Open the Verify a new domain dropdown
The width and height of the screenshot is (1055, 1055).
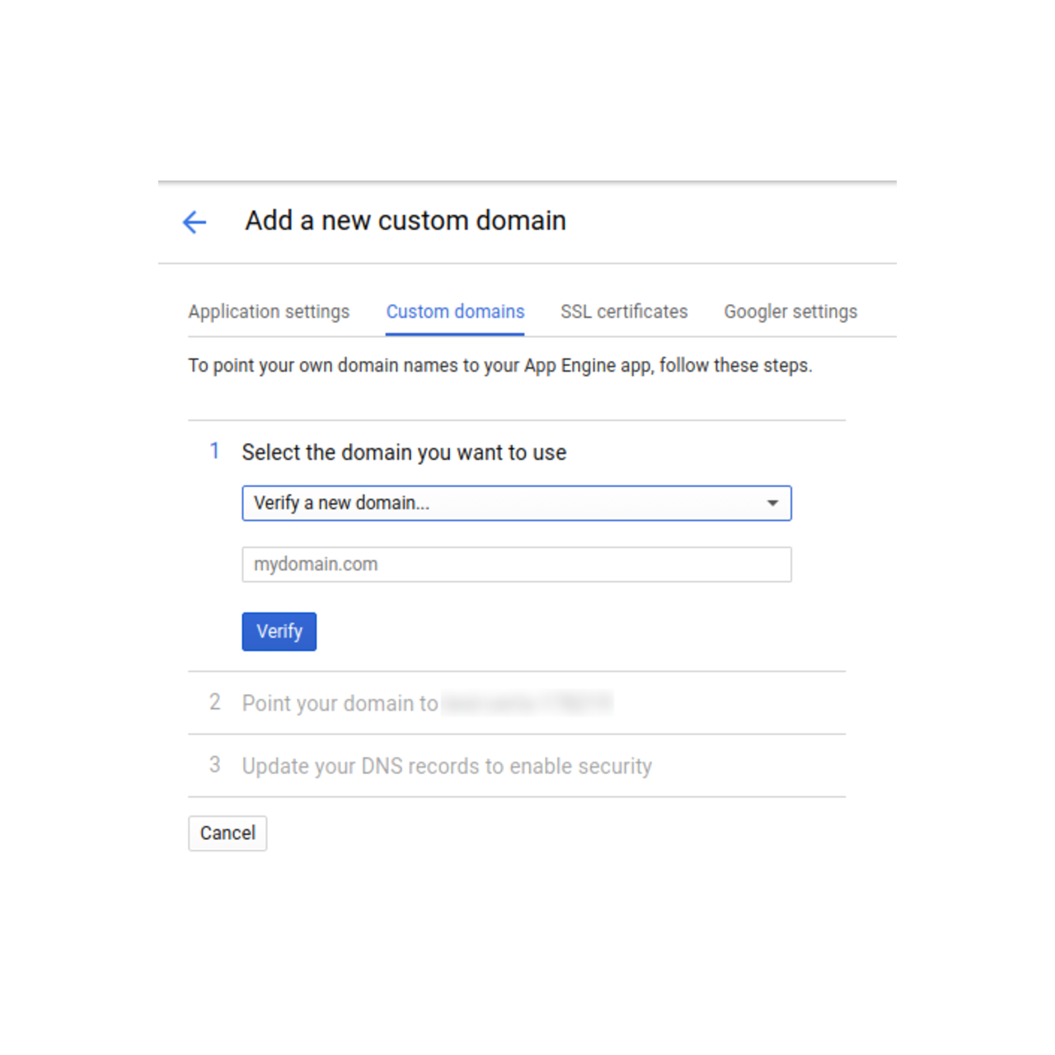[517, 503]
